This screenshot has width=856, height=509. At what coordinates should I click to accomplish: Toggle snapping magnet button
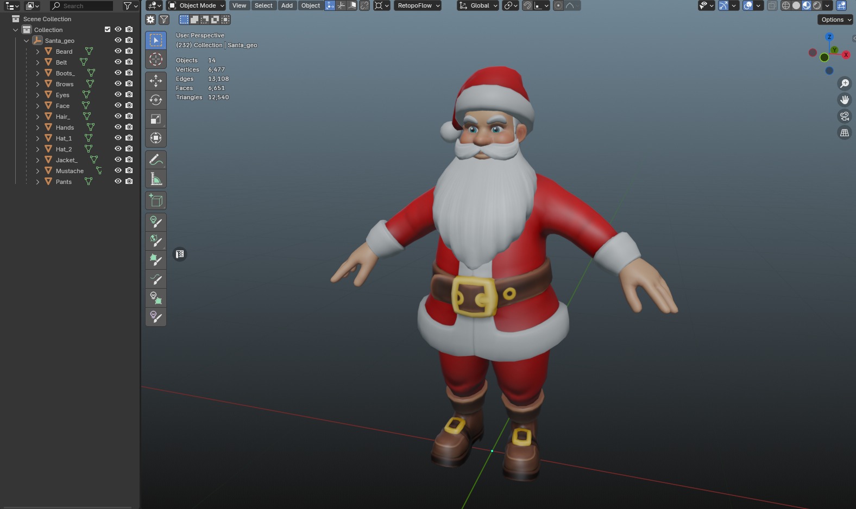coord(527,5)
